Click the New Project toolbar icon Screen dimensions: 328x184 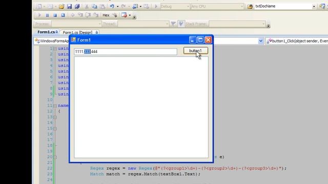(x=39, y=7)
